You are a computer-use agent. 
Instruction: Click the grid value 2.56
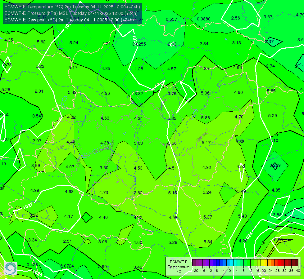[x=236, y=18]
